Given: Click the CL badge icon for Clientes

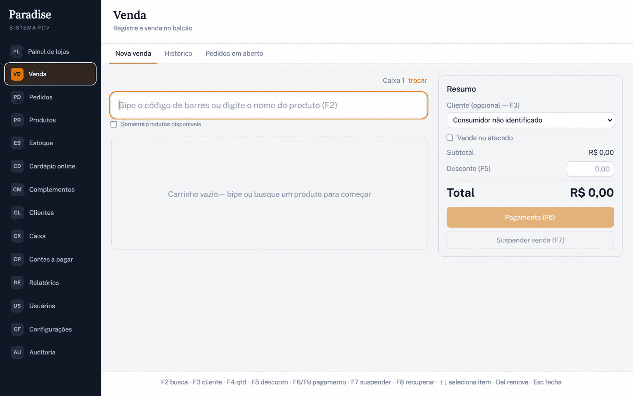Looking at the screenshot, I should tap(17, 213).
